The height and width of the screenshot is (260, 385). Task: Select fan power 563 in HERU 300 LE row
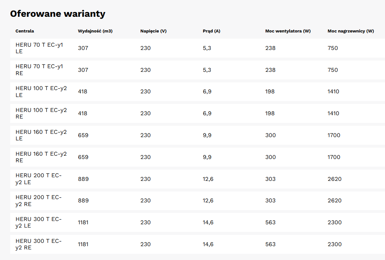270,222
